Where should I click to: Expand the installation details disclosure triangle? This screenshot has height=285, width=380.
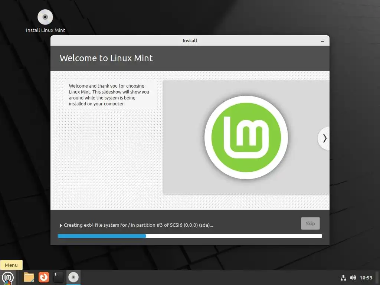tap(60, 225)
